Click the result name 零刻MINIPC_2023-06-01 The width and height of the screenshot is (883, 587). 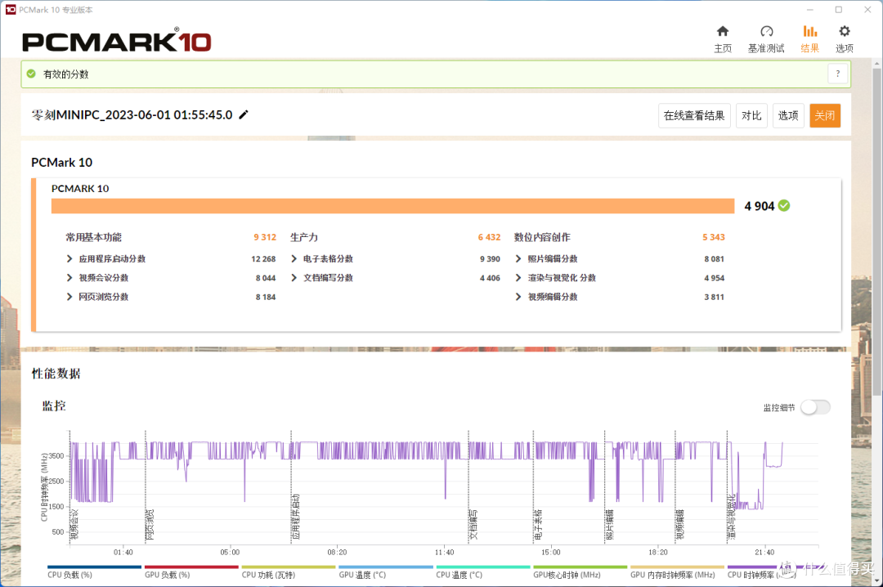pos(132,115)
